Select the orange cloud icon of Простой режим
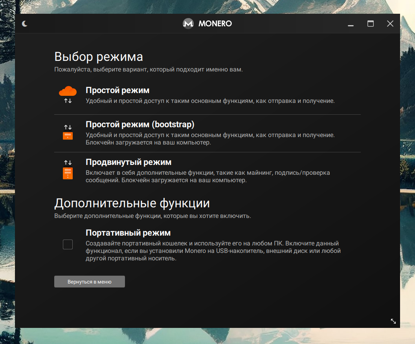The height and width of the screenshot is (344, 415). click(x=68, y=91)
